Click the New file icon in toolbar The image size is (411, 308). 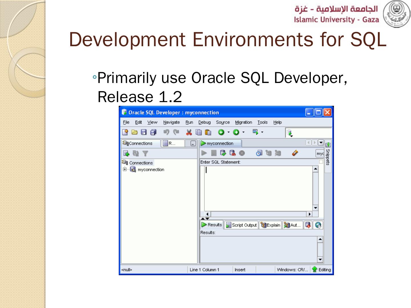(125, 132)
